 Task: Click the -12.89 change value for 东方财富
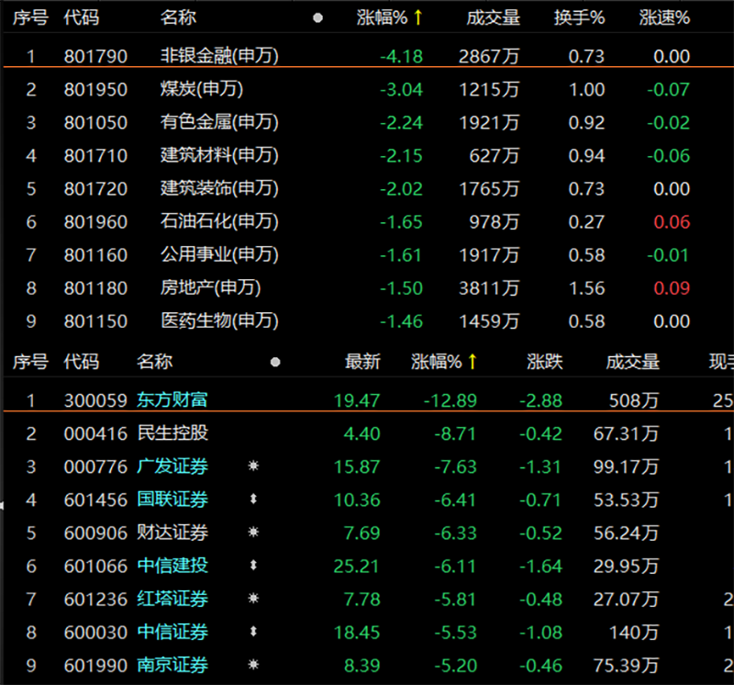(x=450, y=400)
